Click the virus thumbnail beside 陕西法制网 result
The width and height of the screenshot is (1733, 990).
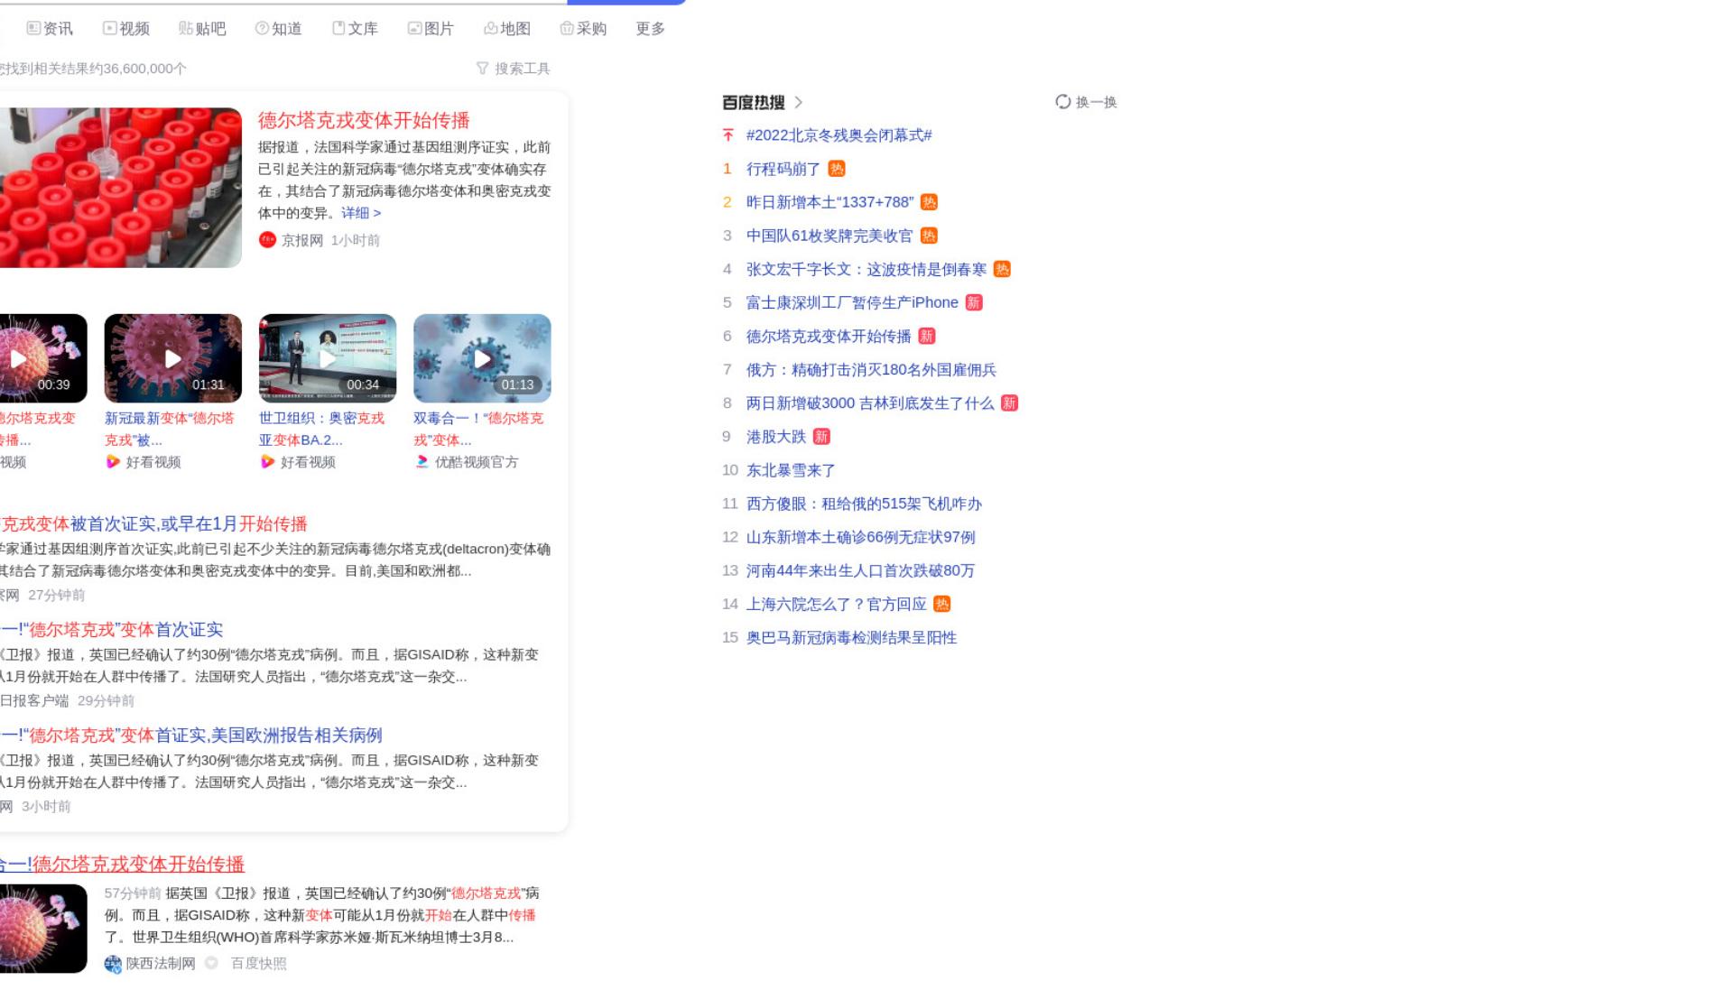tap(43, 929)
